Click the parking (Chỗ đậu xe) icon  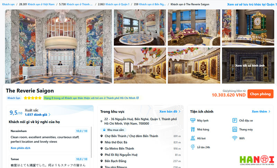point(235,121)
